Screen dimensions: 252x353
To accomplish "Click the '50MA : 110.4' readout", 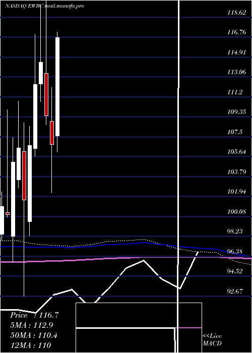I will (34, 335).
